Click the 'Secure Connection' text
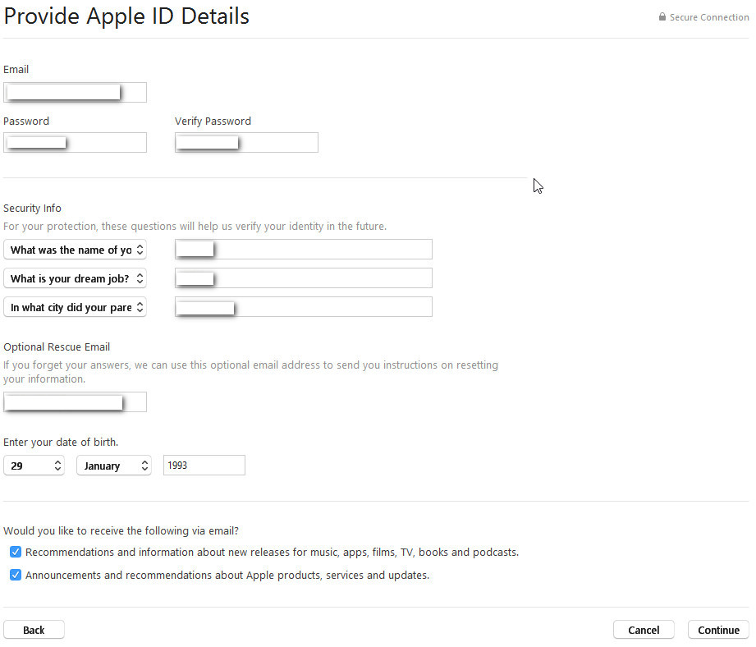The height and width of the screenshot is (647, 756). point(709,17)
